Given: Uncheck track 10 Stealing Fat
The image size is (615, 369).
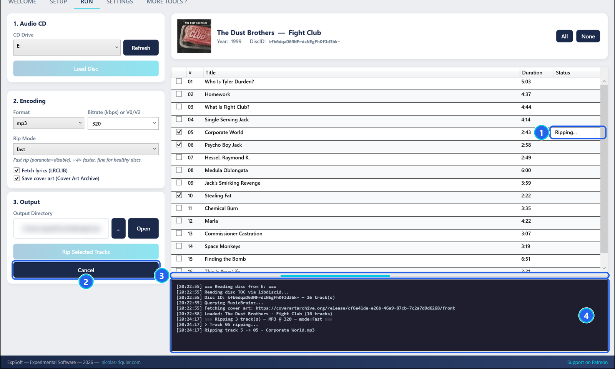Looking at the screenshot, I should [x=179, y=195].
